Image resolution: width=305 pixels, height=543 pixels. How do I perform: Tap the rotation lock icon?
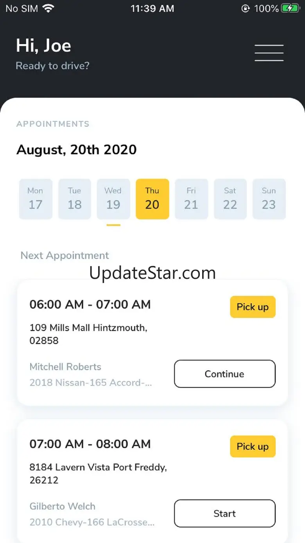pyautogui.click(x=245, y=9)
